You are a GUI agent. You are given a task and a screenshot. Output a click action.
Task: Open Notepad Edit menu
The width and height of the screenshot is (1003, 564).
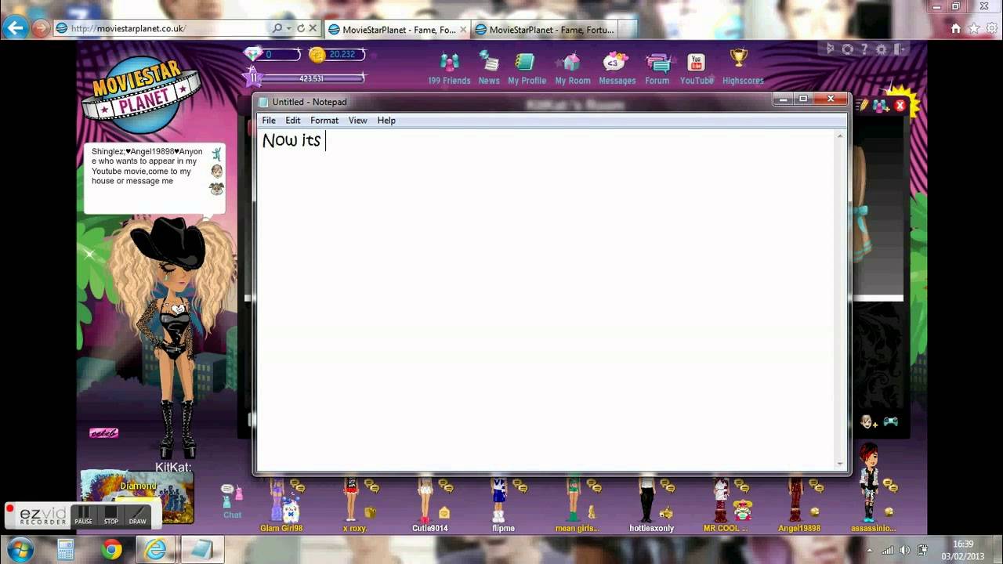coord(293,121)
